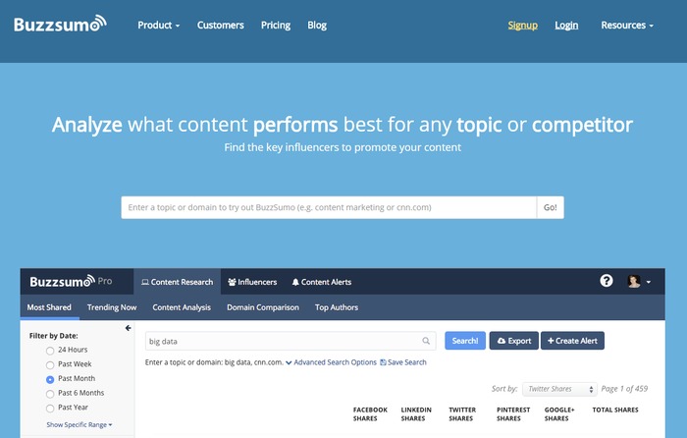This screenshot has width=687, height=438.
Task: Open the Resources dropdown menu
Action: point(627,25)
